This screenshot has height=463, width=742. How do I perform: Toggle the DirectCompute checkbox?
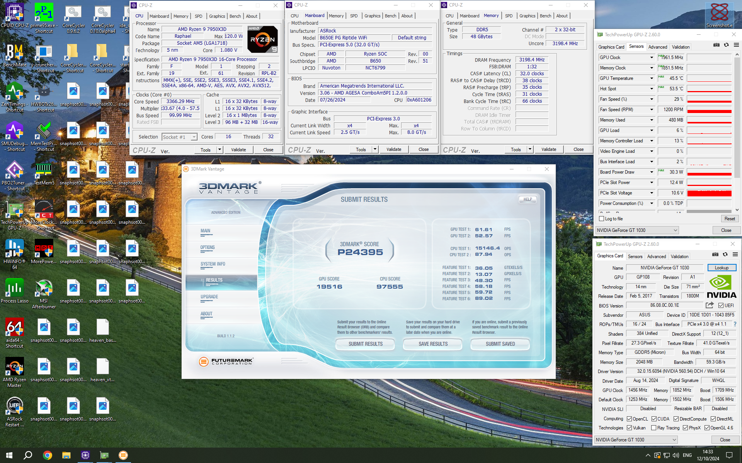coord(676,419)
